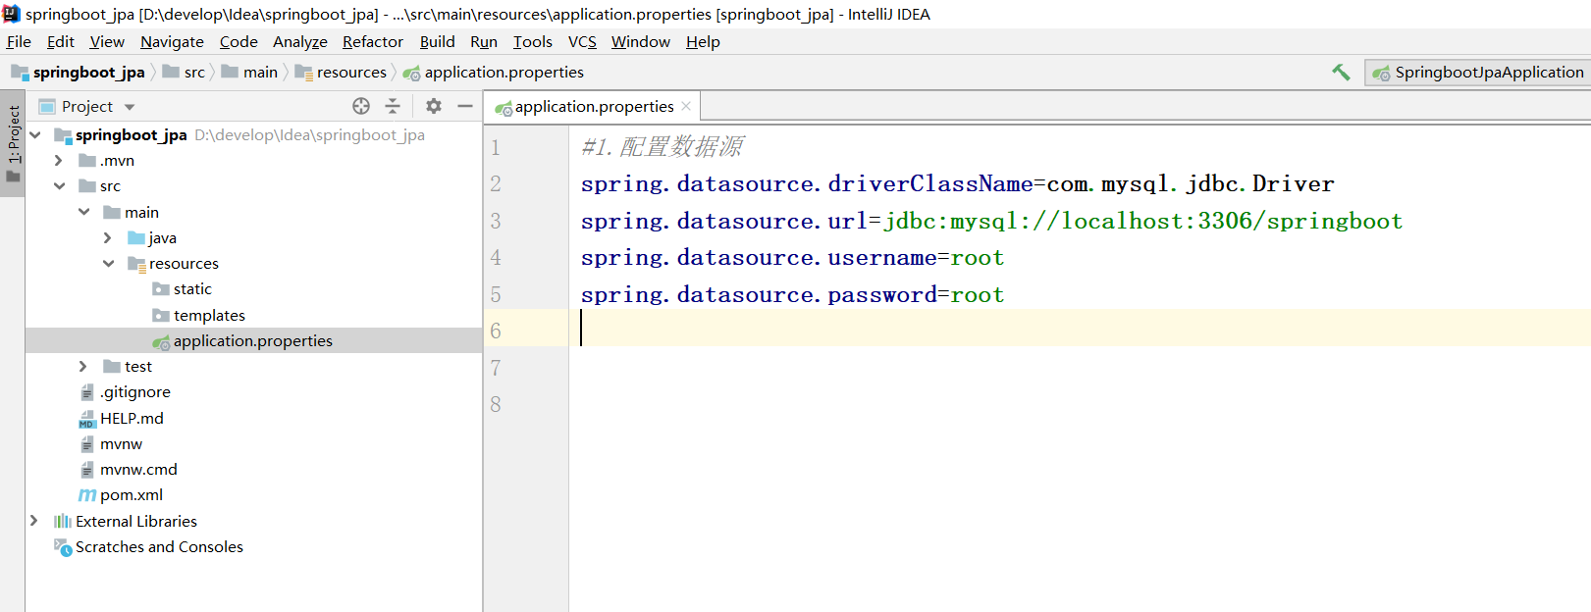Viewport: 1591px width, 612px height.
Task: Open the SpringbootJpaApplication run configuration dropdown
Action: pos(1478,73)
